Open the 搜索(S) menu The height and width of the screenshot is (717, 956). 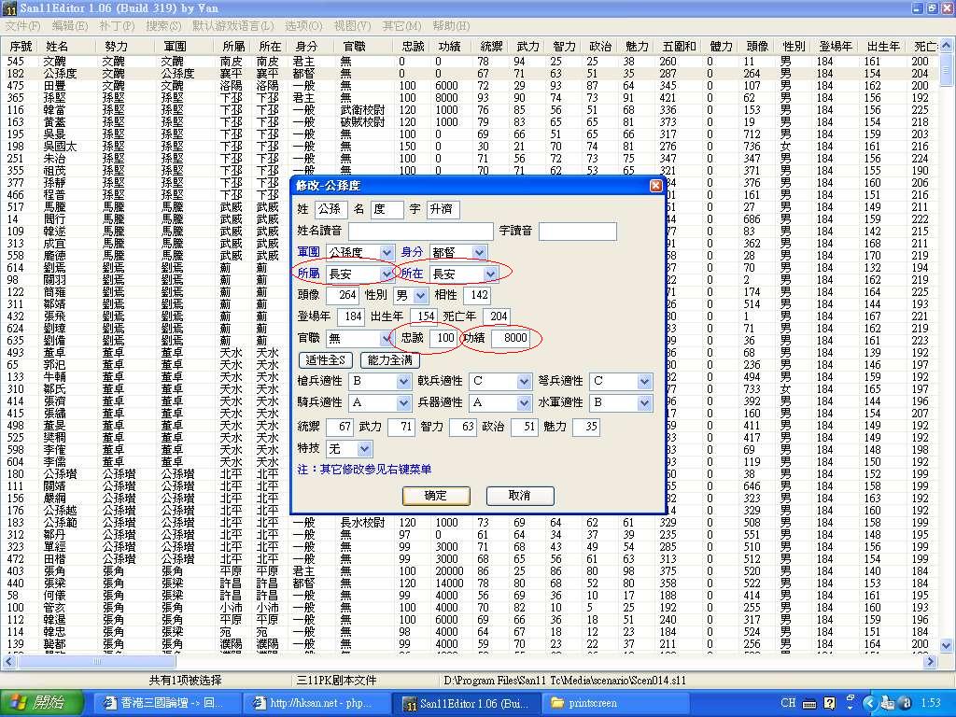(163, 26)
